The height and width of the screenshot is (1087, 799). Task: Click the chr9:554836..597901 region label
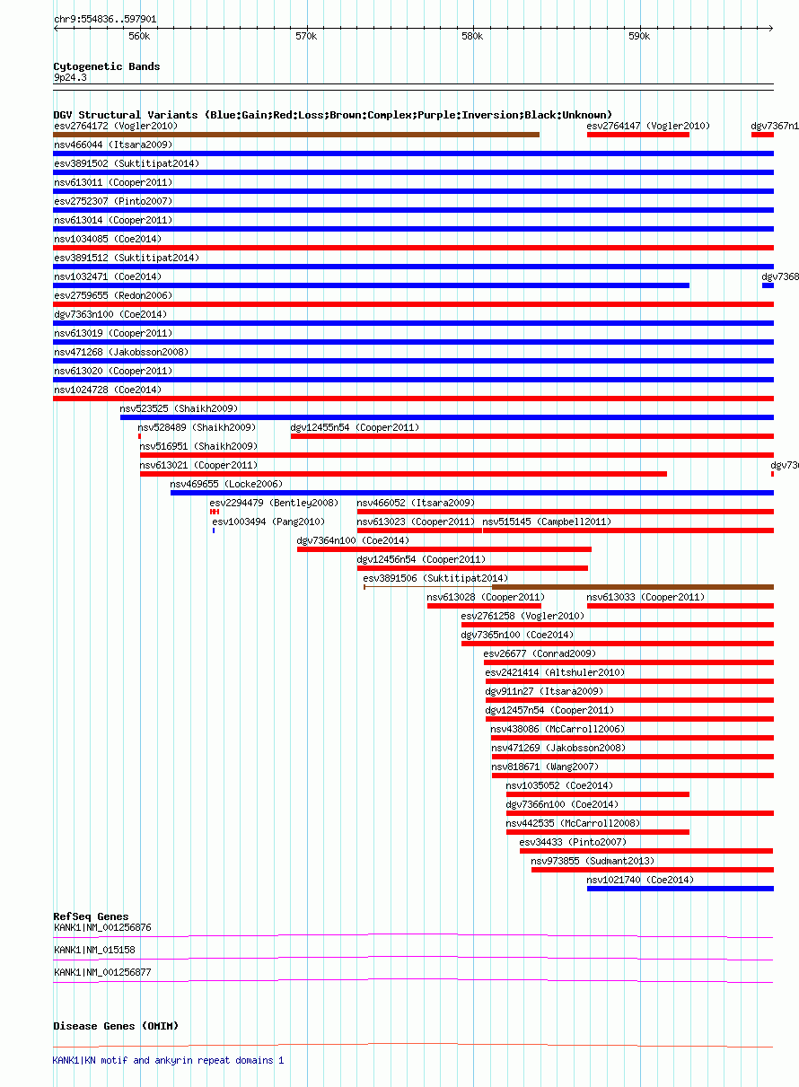pyautogui.click(x=105, y=18)
